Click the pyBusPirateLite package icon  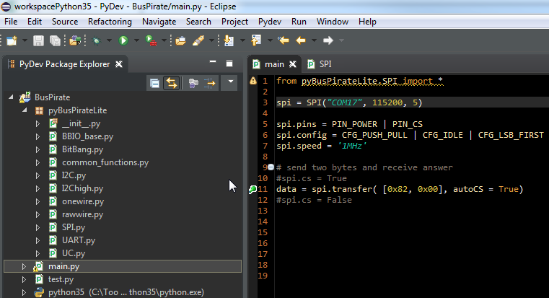pyautogui.click(x=39, y=110)
